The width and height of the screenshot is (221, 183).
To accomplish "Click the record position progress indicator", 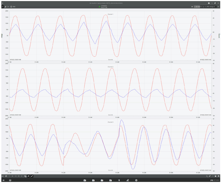I will point(197,7).
